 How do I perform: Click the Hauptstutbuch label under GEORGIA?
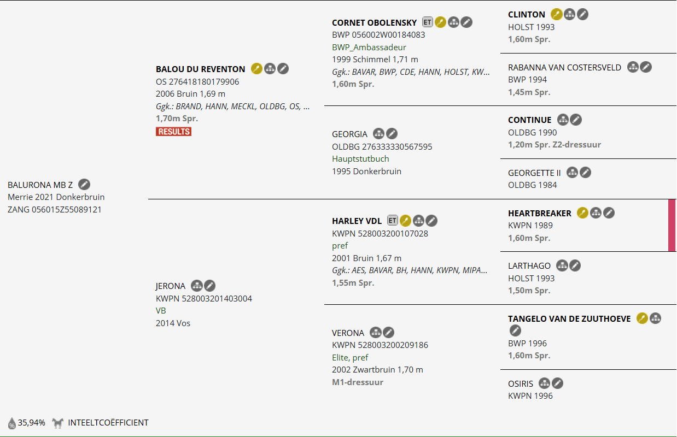tap(360, 158)
